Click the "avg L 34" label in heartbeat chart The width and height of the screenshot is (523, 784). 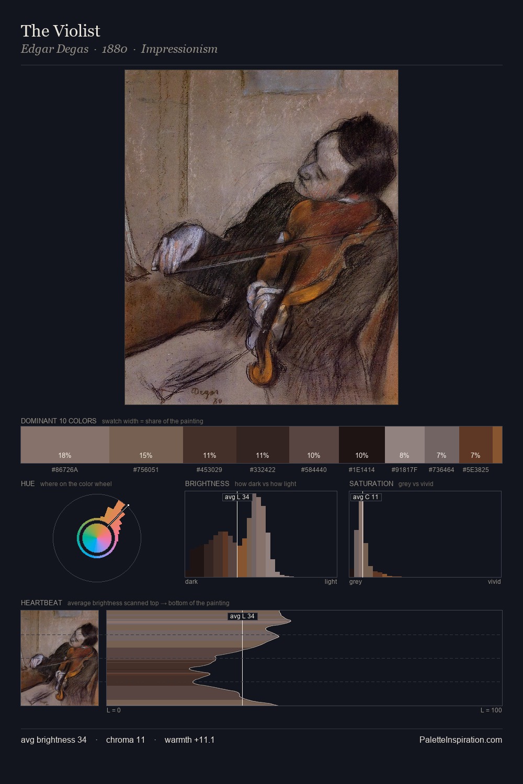[242, 616]
